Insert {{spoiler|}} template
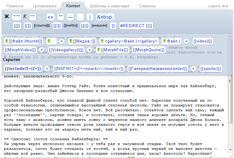Viewport: 234px width, 158px height. tap(211, 69)
